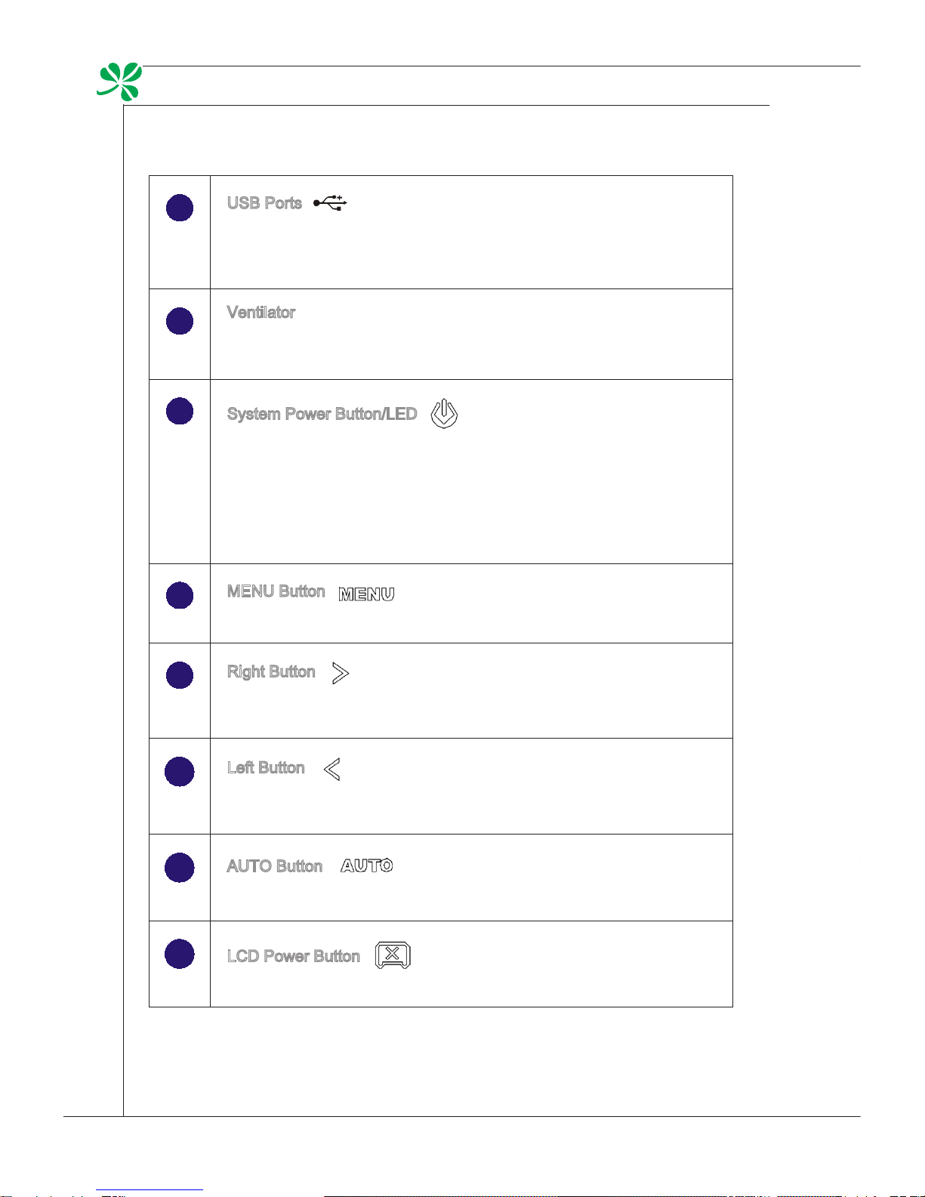The height and width of the screenshot is (1197, 925).
Task: Click the LCD power screen icon
Action: (393, 955)
